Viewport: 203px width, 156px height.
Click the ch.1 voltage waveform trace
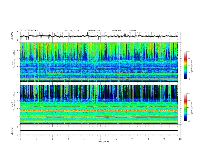pos(99,36)
